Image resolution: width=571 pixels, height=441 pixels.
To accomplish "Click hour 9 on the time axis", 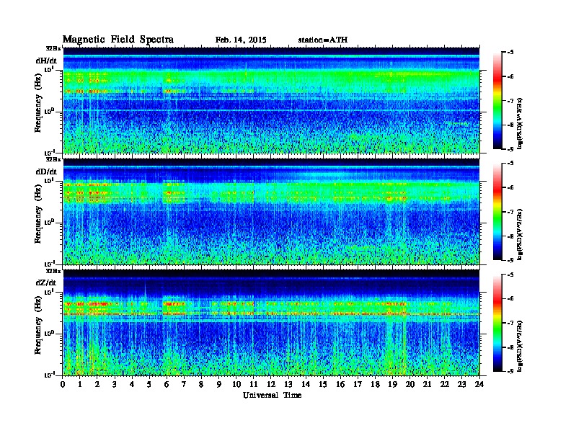I will point(219,384).
